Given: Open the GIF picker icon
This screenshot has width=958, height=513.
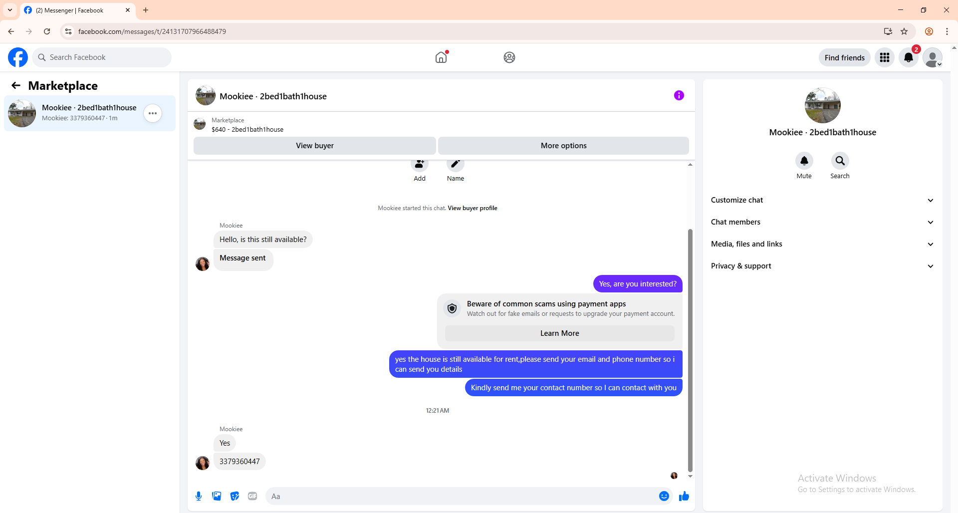Looking at the screenshot, I should coord(252,496).
